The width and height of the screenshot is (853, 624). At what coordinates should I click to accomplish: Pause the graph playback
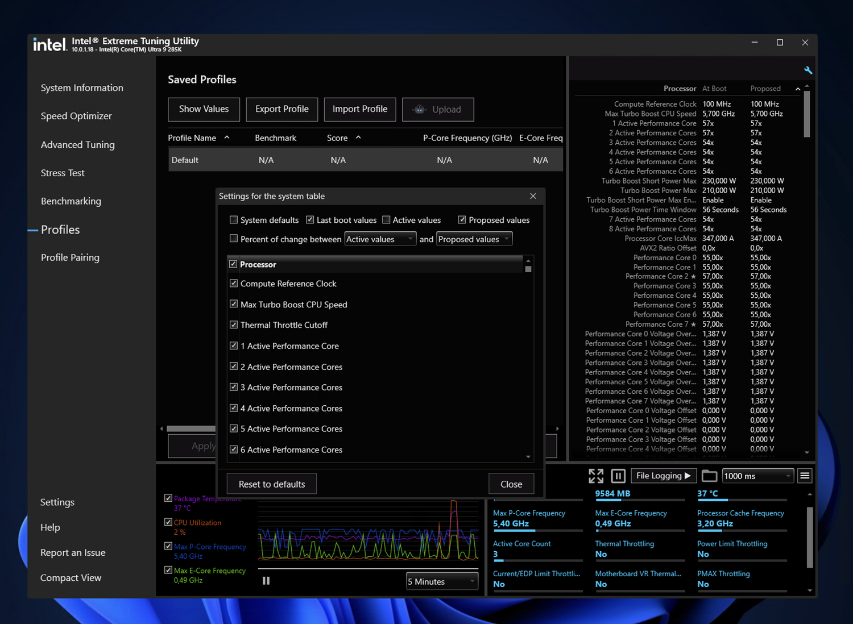[266, 581]
